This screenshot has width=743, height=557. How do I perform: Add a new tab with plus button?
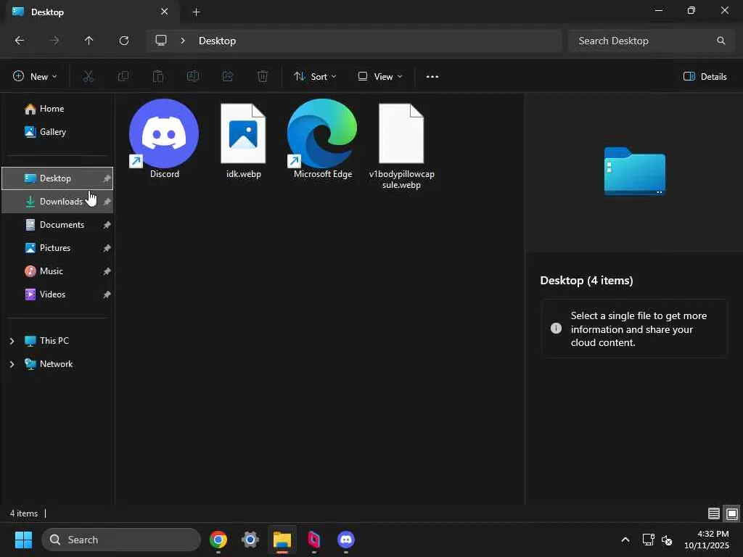click(x=196, y=12)
